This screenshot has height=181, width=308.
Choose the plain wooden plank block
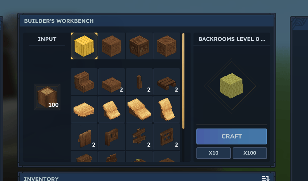click(112, 46)
